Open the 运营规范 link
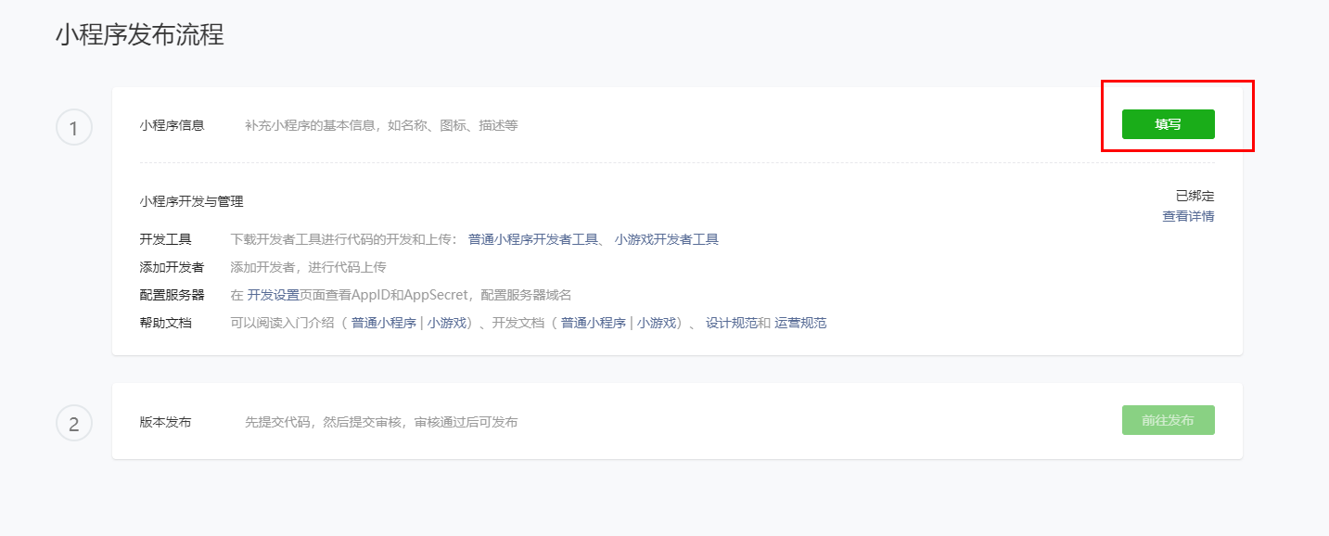Image resolution: width=1329 pixels, height=536 pixels. [x=800, y=323]
